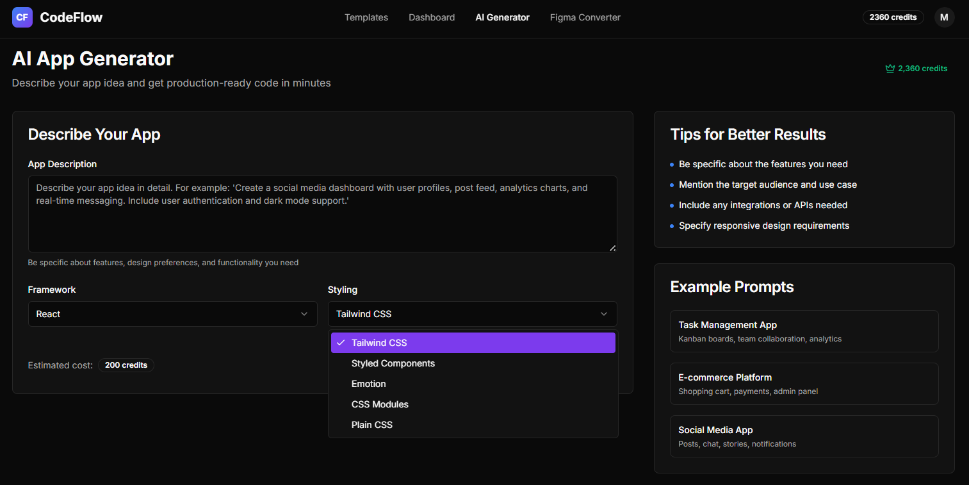Screen dimensions: 969x485
Task: Go to the Templates tab
Action: click(x=366, y=17)
